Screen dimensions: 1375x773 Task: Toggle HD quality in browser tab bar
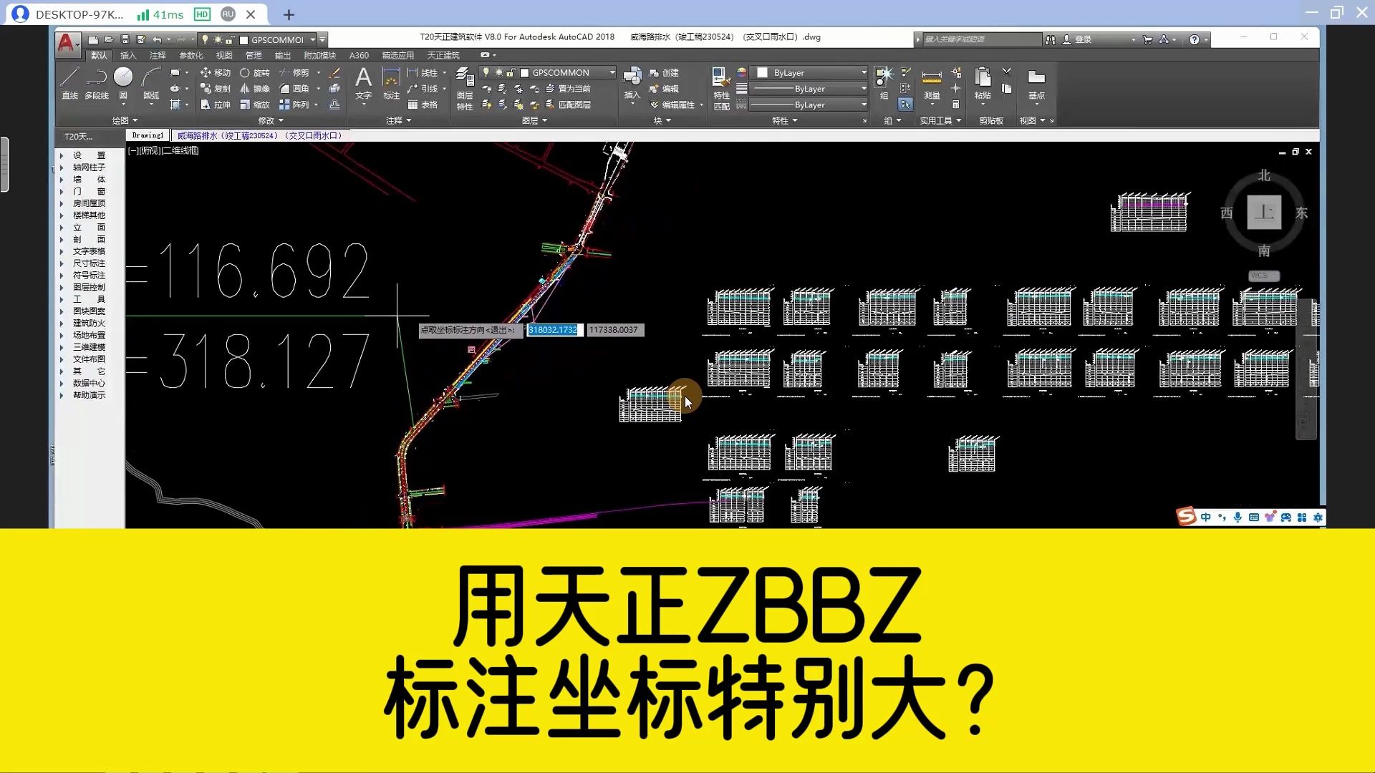pyautogui.click(x=202, y=14)
